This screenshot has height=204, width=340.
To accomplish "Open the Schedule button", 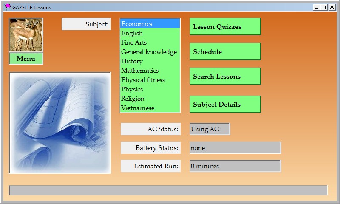I will (x=225, y=51).
